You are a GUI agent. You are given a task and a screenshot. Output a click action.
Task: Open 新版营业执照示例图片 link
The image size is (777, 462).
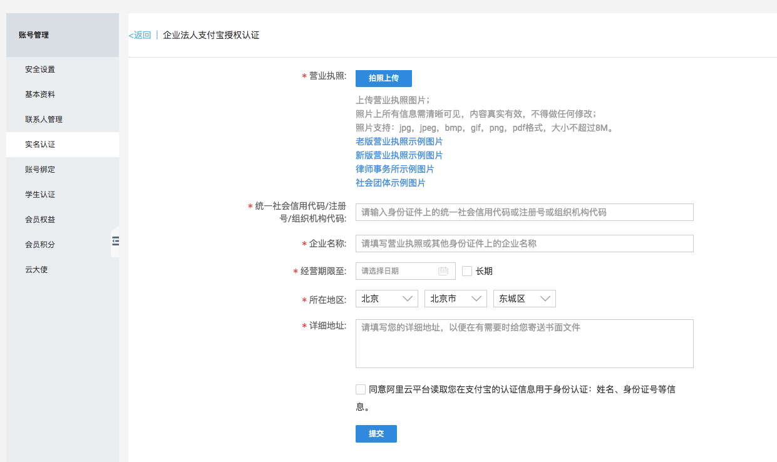coord(399,155)
